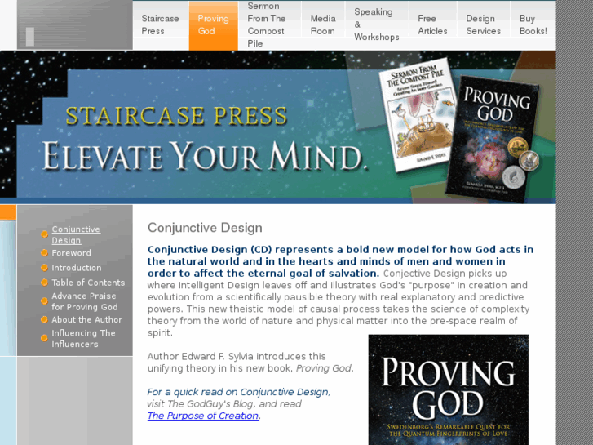Click the 'Author Edward F. Sylvia introduces' sentence

pos(250,363)
